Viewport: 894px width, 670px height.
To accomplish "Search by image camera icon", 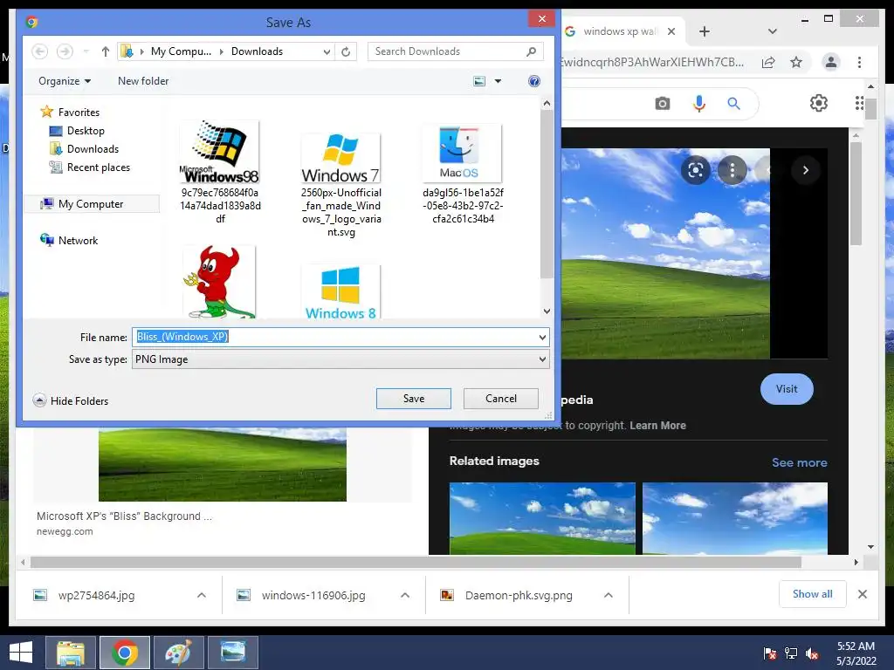I will pyautogui.click(x=662, y=104).
